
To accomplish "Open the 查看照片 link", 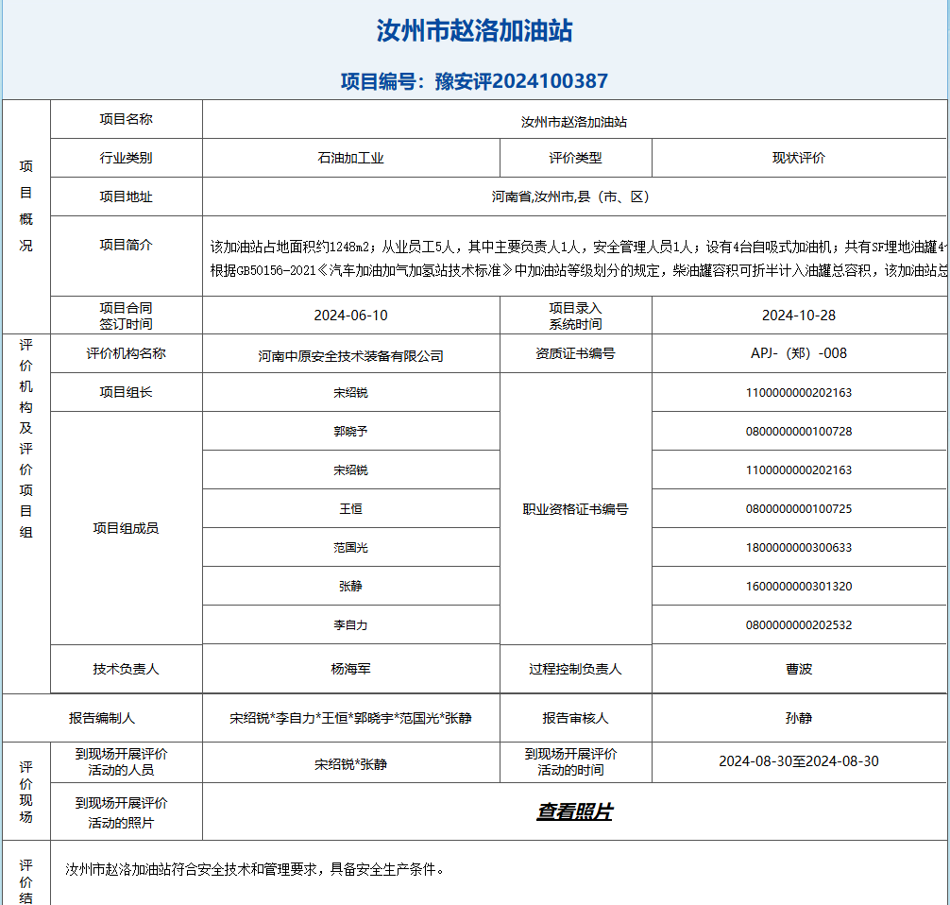I will click(574, 811).
